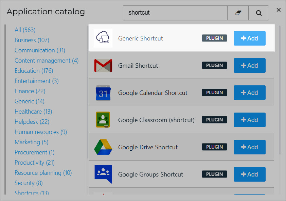This screenshot has height=201, width=286.
Task: Click the PLUGIN badge on Google Drive Shortcut
Action: tap(215, 147)
